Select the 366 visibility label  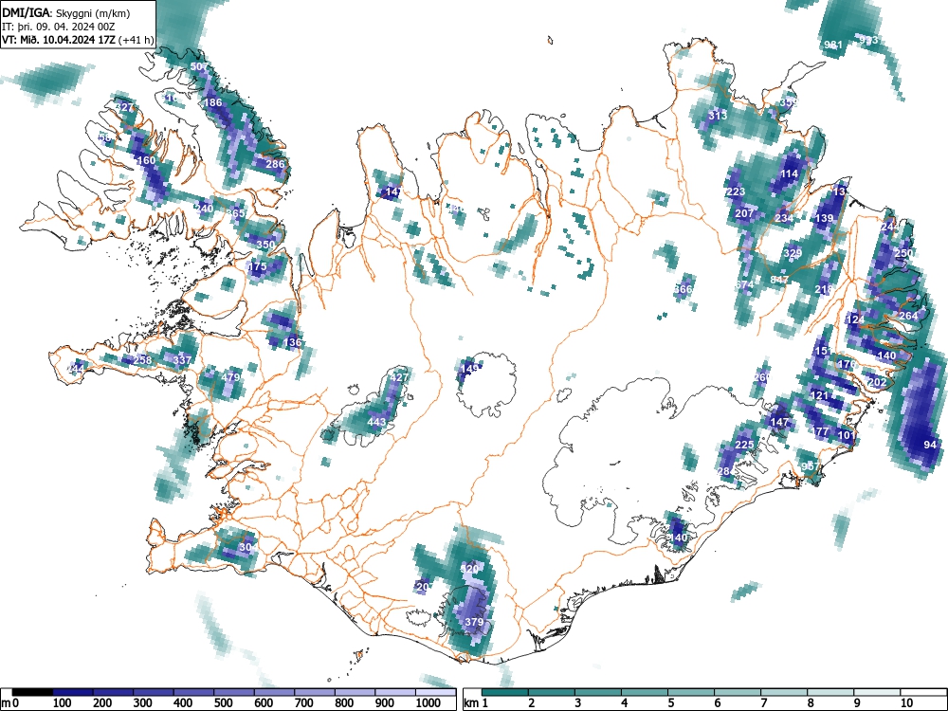(683, 289)
